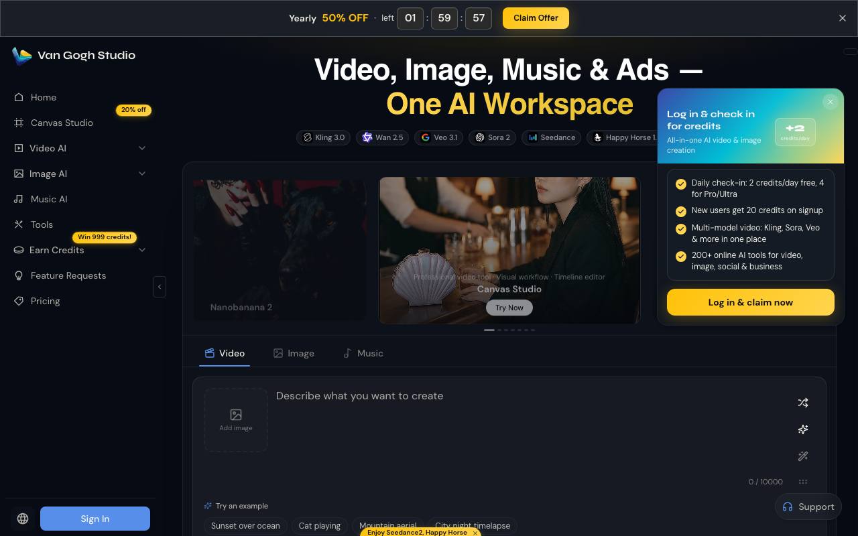Choose the Cat playing example
The image size is (858, 536).
tap(320, 526)
